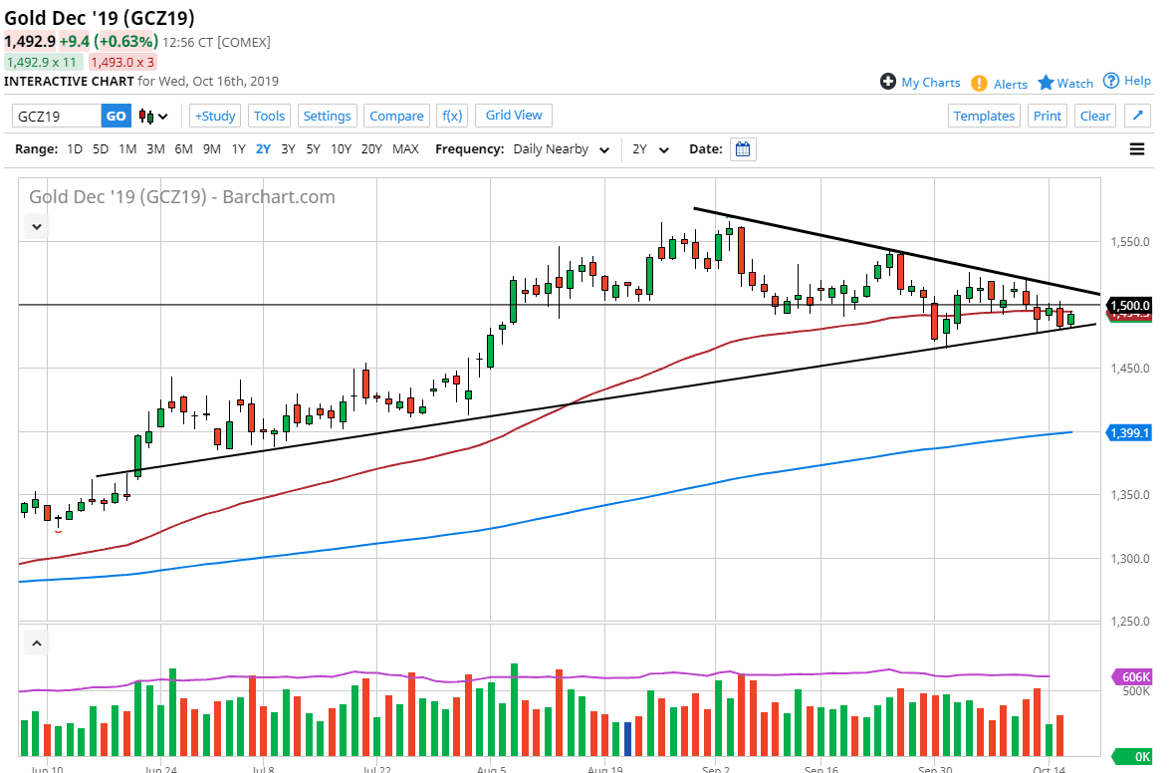Click the GCZ19 symbol input field
Viewport: 1170px width, 773px height.
[55, 116]
